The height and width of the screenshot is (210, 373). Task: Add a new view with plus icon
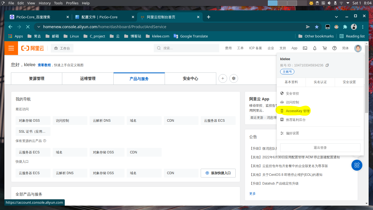coord(223,78)
